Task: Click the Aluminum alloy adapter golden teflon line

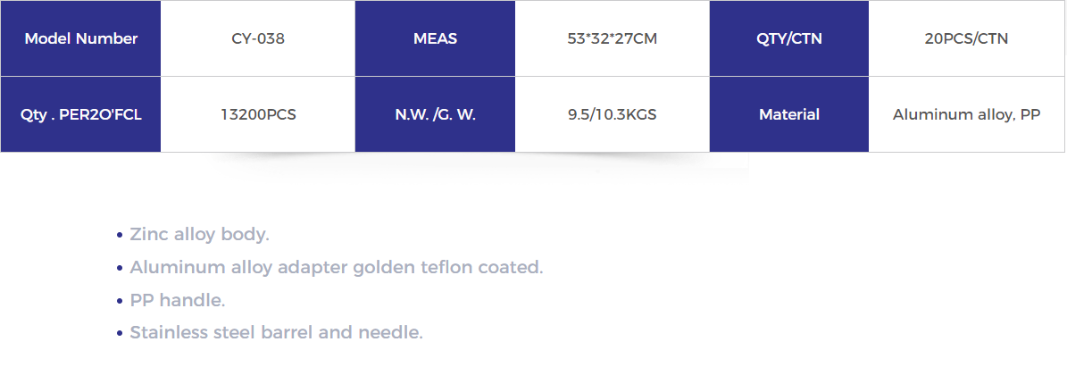Action: (x=337, y=268)
